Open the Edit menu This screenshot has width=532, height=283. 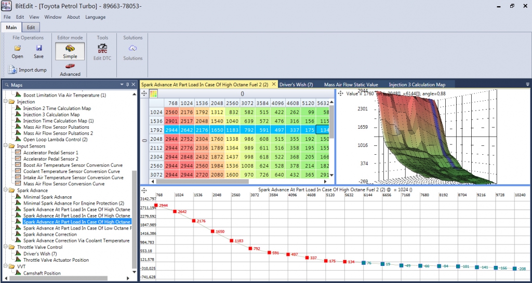[20, 17]
